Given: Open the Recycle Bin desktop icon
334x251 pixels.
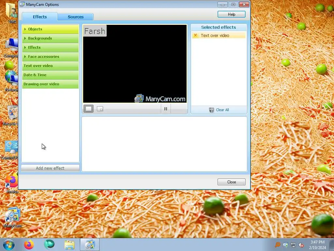Looking at the screenshot, I should pos(10,115).
